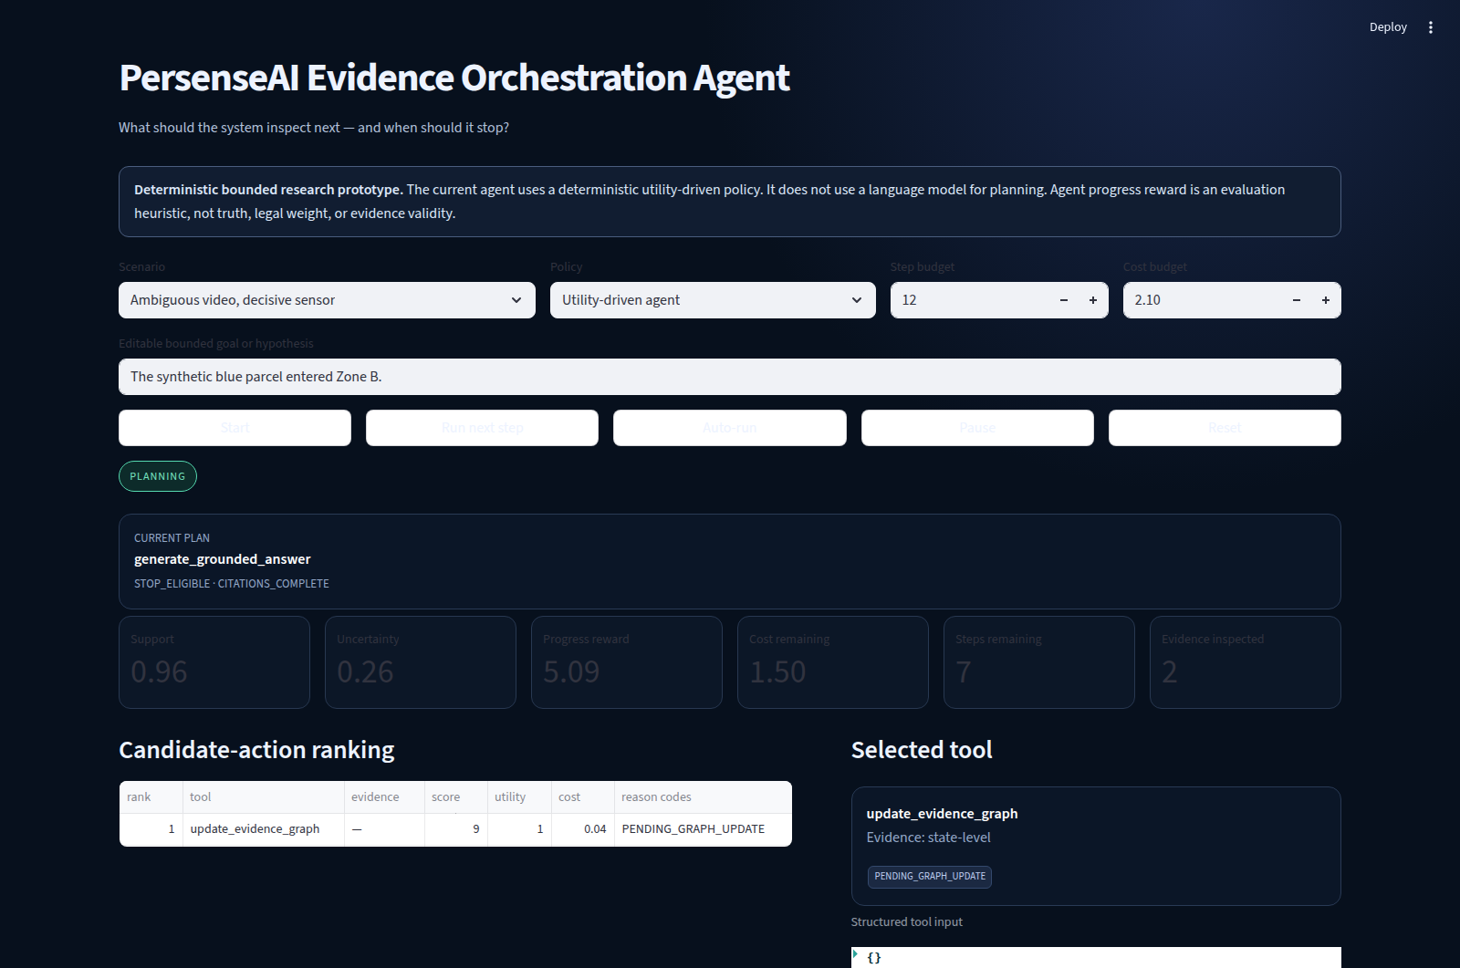Click the Reset button
The height and width of the screenshot is (968, 1460).
(1225, 428)
